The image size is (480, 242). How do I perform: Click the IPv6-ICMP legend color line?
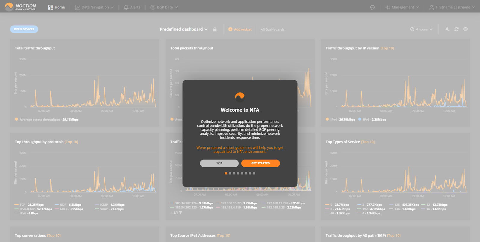16,209
